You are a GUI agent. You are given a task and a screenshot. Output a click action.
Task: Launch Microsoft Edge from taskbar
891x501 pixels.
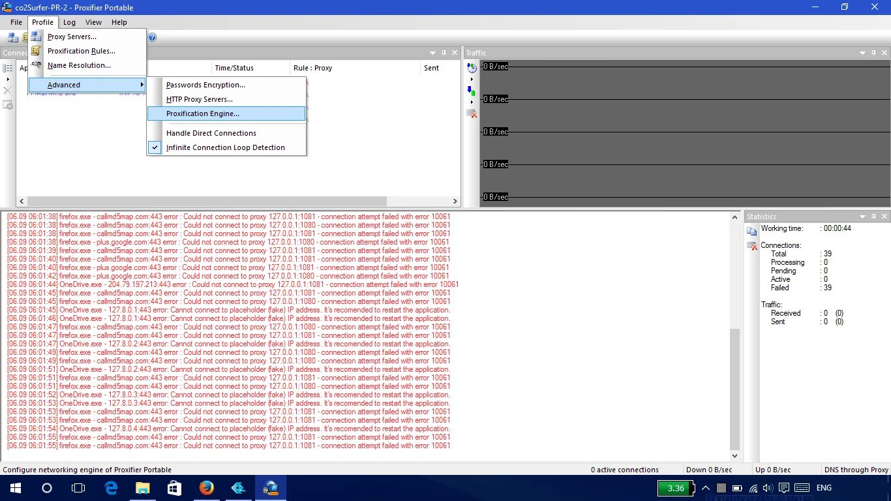point(111,488)
